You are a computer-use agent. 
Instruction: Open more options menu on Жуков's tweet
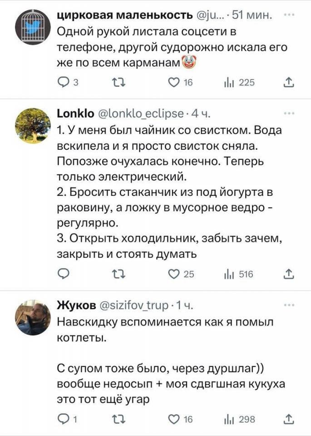pos(288,304)
